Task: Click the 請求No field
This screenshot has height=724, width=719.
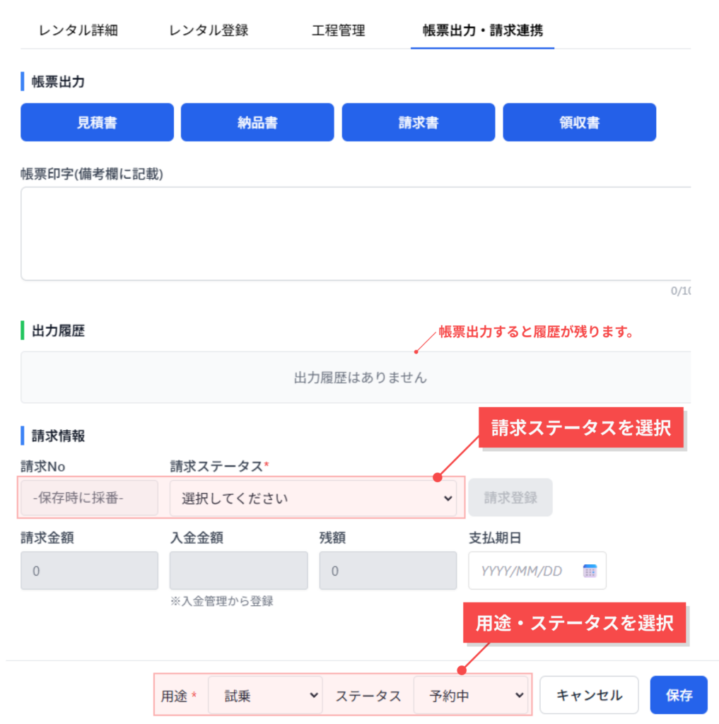Action: (x=89, y=498)
